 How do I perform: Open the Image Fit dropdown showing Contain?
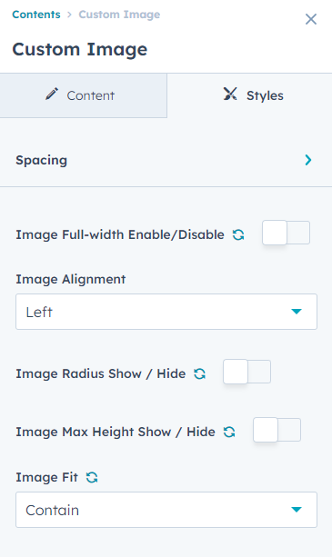click(x=166, y=510)
